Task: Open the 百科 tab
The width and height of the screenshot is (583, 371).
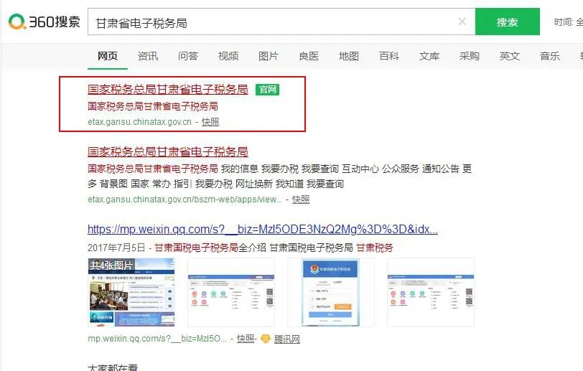Action: [389, 56]
